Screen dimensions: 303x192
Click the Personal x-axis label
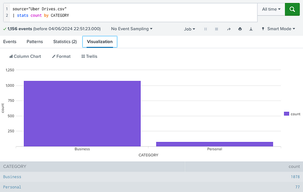[x=215, y=149]
